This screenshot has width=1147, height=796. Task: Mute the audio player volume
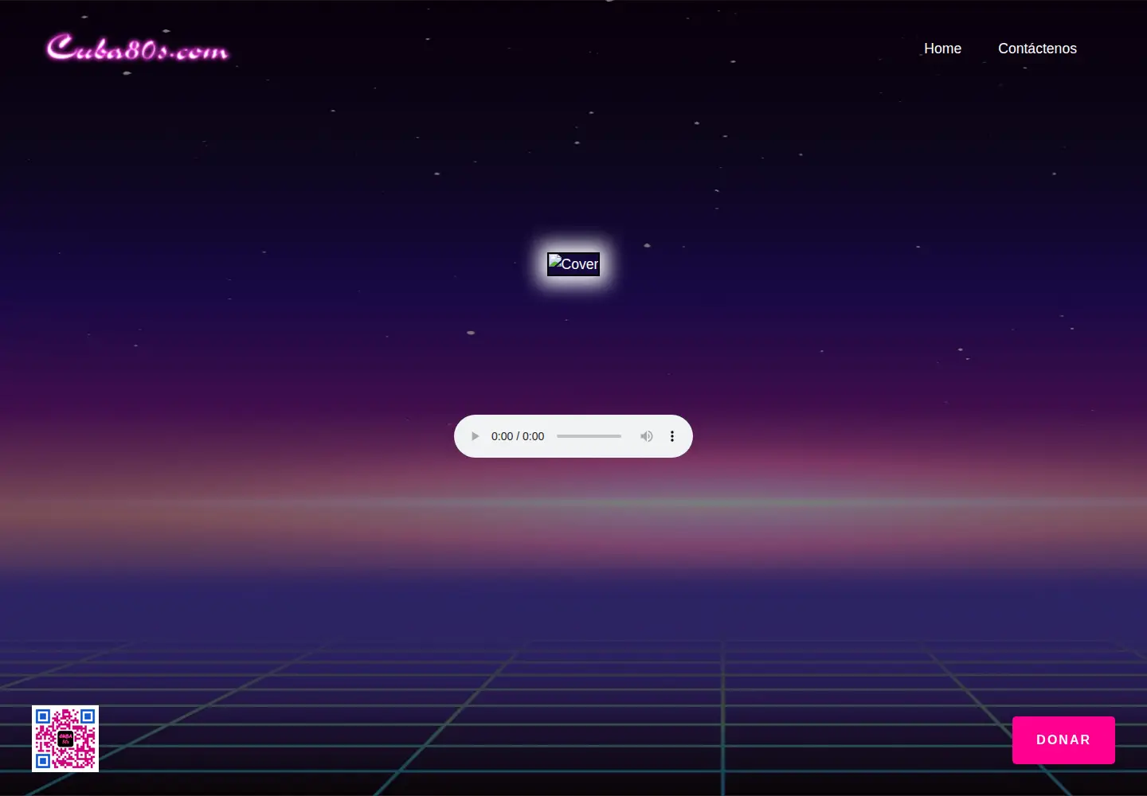[x=647, y=436]
